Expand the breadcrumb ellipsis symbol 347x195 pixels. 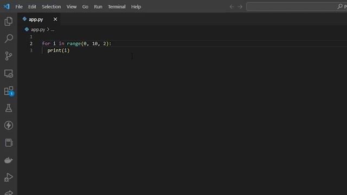tap(53, 30)
